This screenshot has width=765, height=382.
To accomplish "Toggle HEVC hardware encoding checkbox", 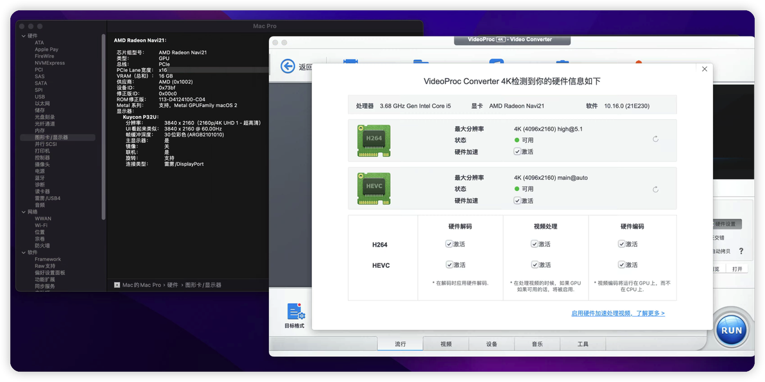I will [x=621, y=265].
